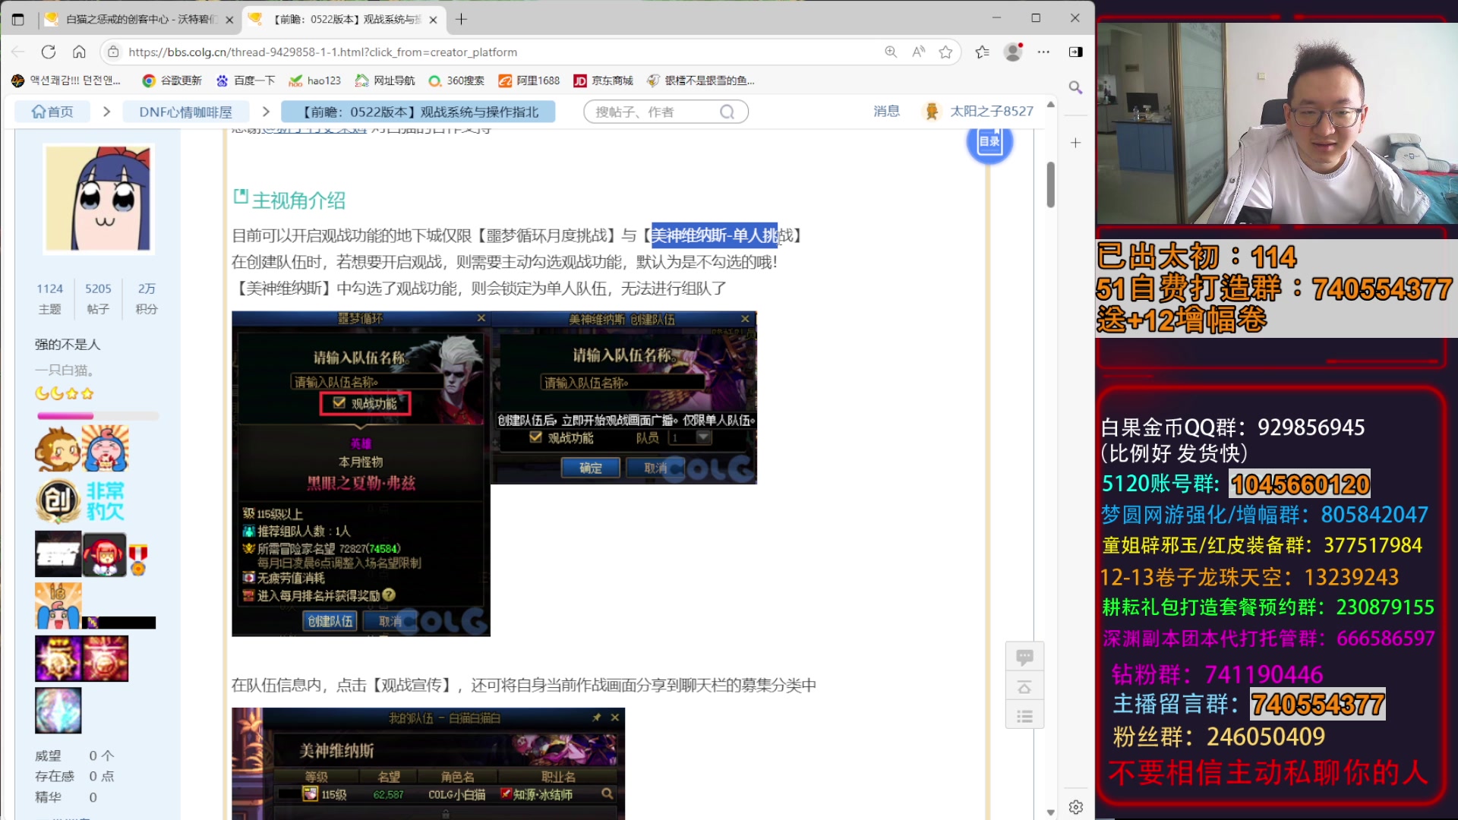Close the 白猫之惩戒的创客中心 tab
The height and width of the screenshot is (820, 1458).
(229, 20)
